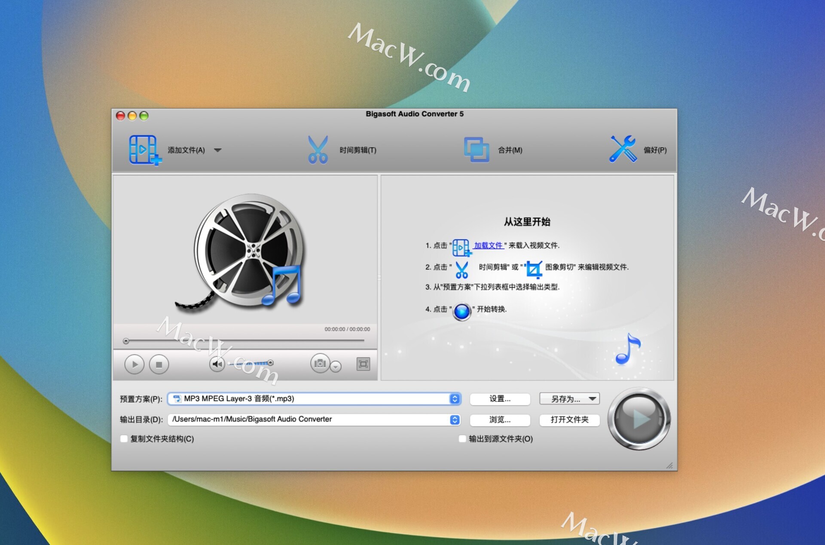Click the Merge overlapping squares icon
The image size is (825, 545).
477,150
